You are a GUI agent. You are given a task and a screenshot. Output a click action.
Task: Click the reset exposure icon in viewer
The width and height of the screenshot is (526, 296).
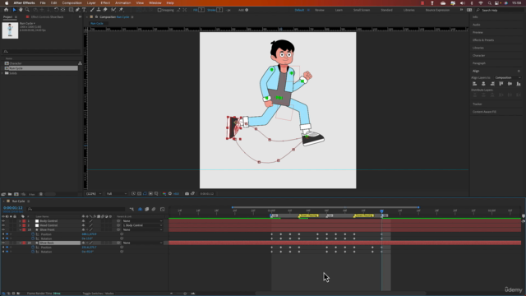[170, 194]
